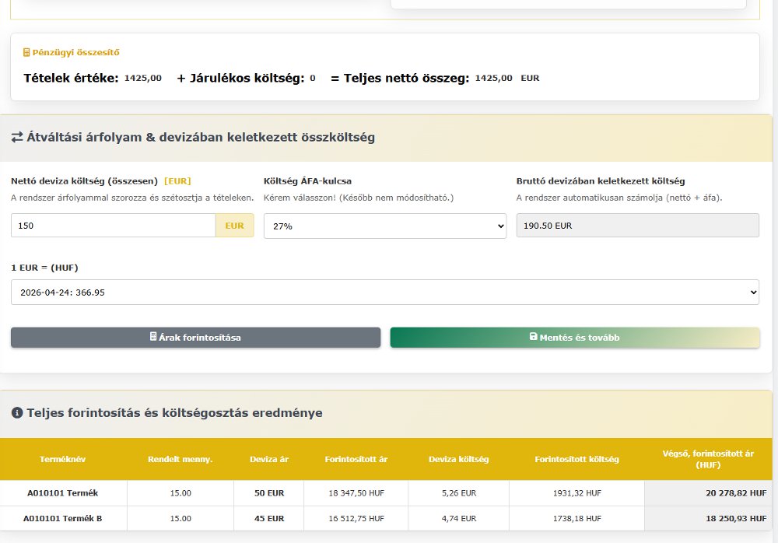Select the Deviza ár column header
The height and width of the screenshot is (543, 778).
268,459
